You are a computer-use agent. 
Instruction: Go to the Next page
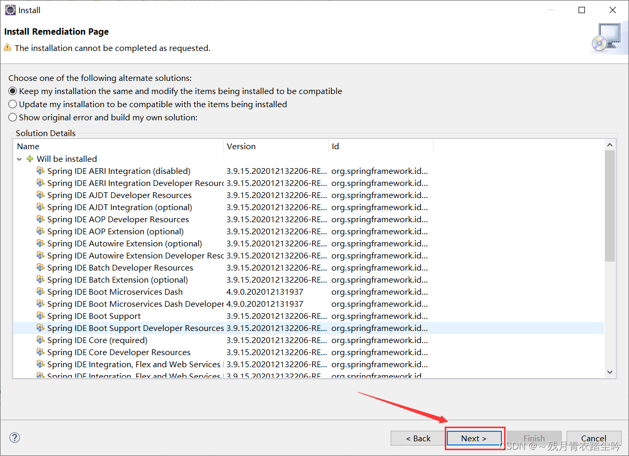pos(474,438)
